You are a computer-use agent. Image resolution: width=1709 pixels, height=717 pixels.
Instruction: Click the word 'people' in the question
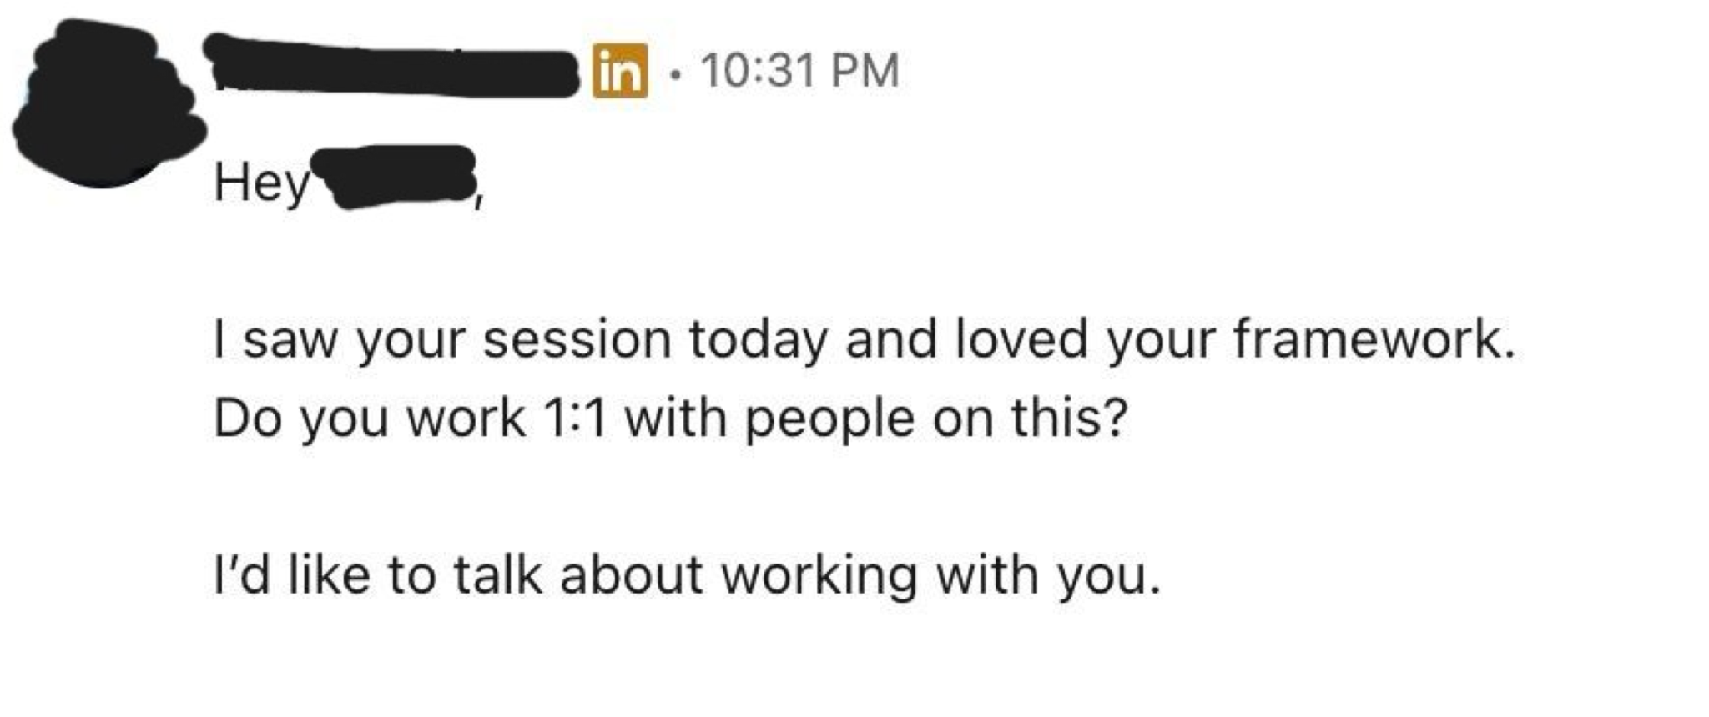point(829,419)
